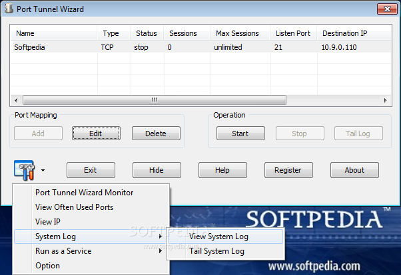Choose View Often Used Ports

(91, 207)
